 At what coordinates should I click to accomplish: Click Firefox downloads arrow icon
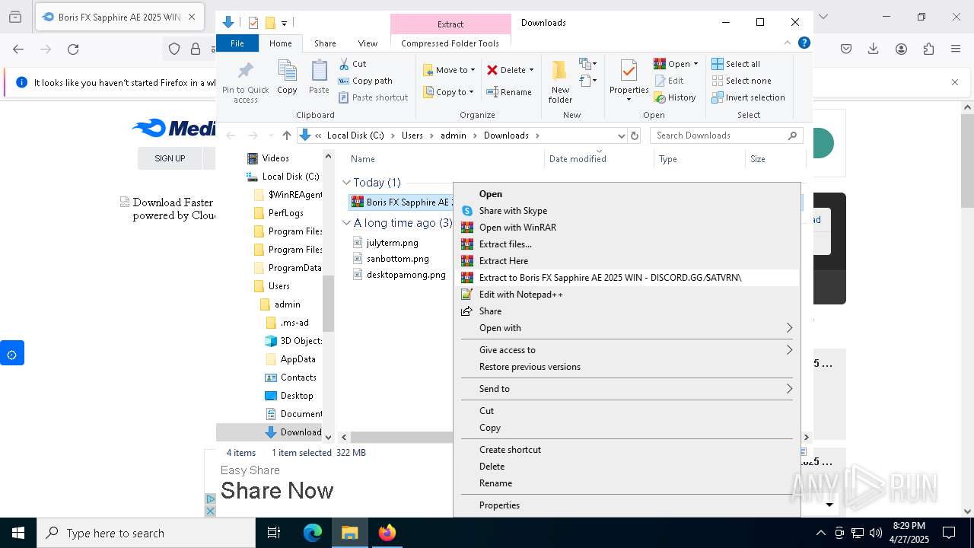[x=874, y=49]
